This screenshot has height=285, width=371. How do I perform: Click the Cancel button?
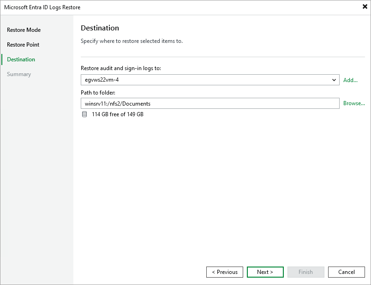(x=346, y=272)
